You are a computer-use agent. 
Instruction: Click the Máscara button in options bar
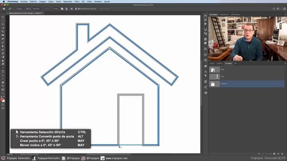tap(47, 9)
